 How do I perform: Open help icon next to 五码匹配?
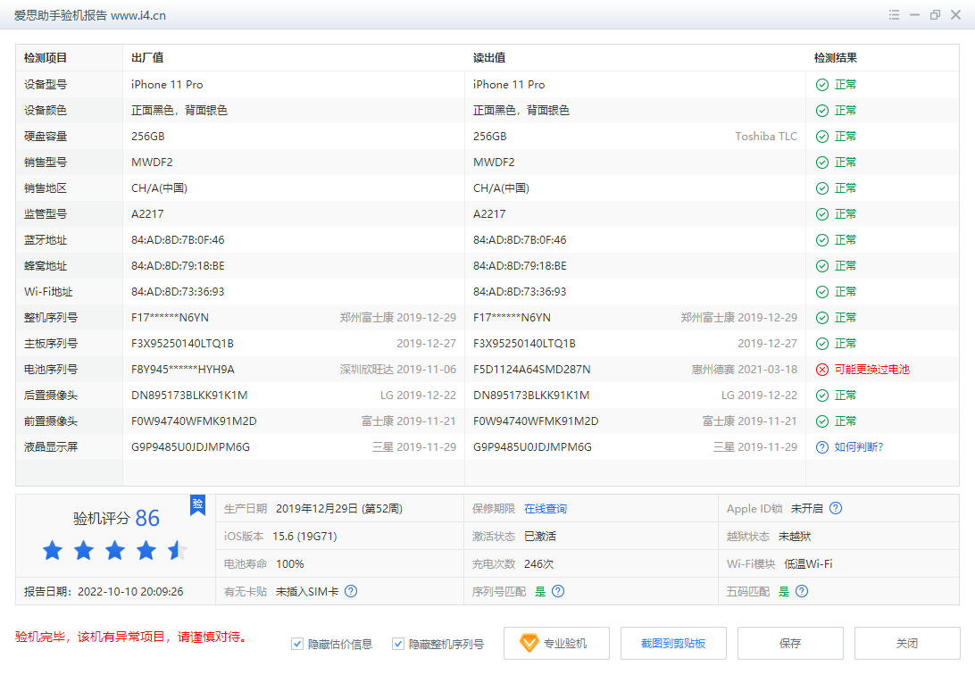click(802, 591)
